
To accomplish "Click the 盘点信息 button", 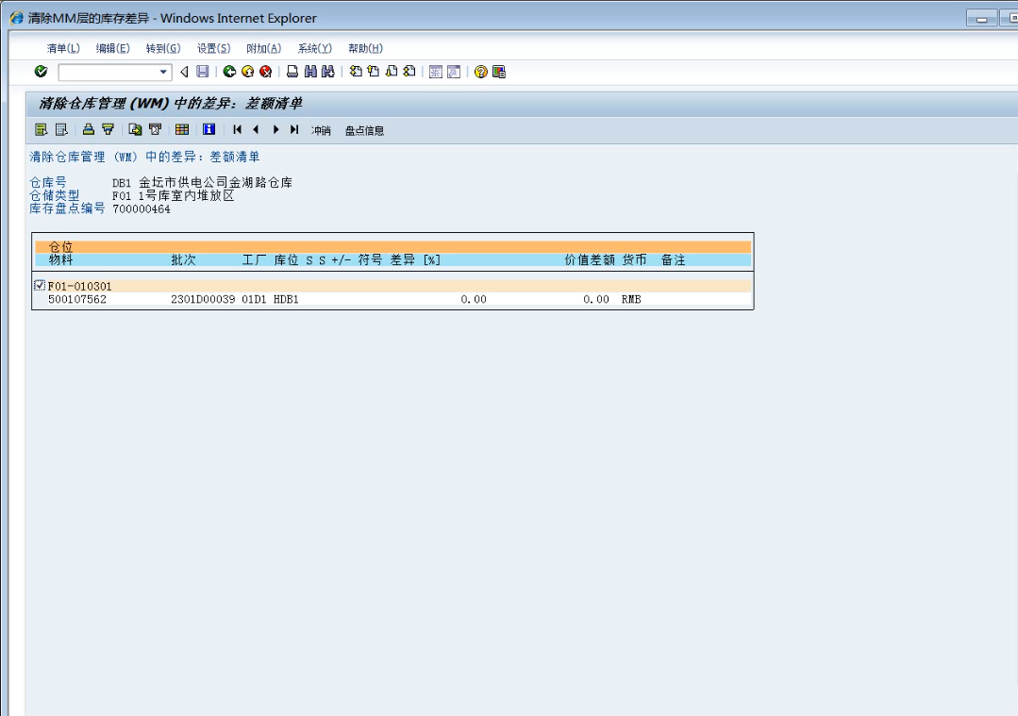I will pos(364,130).
